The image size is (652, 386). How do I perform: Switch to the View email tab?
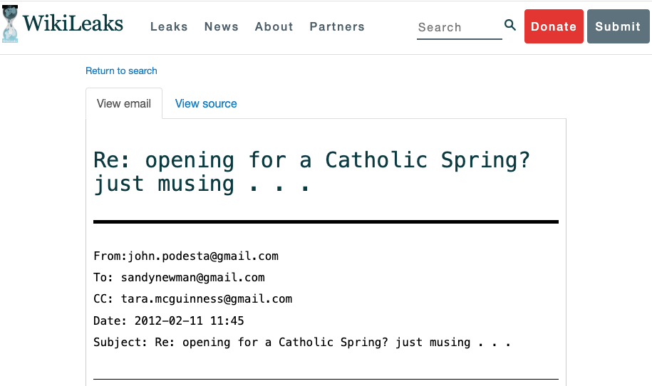tap(124, 104)
